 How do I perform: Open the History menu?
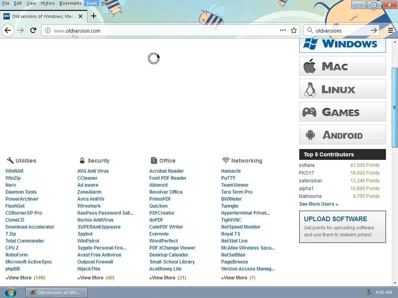click(48, 3)
